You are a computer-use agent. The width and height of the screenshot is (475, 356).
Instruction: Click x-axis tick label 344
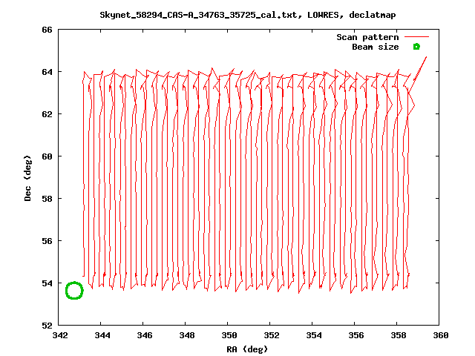tap(102, 335)
